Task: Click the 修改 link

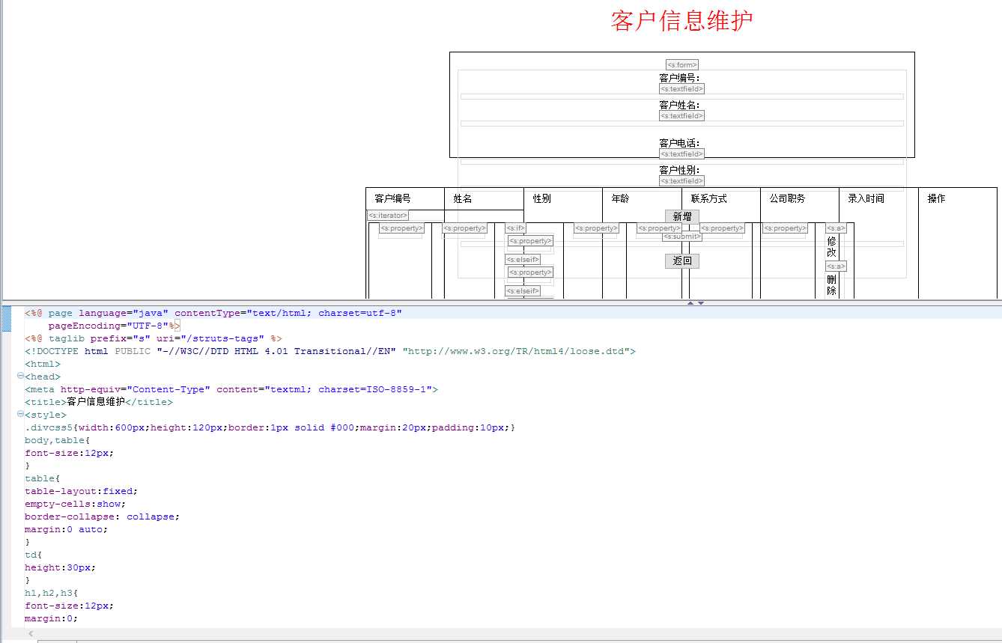Action: point(831,247)
